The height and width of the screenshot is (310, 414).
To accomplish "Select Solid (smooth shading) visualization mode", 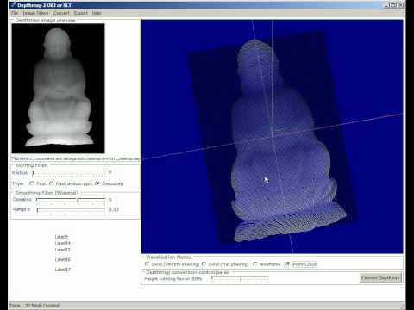I will [x=147, y=264].
